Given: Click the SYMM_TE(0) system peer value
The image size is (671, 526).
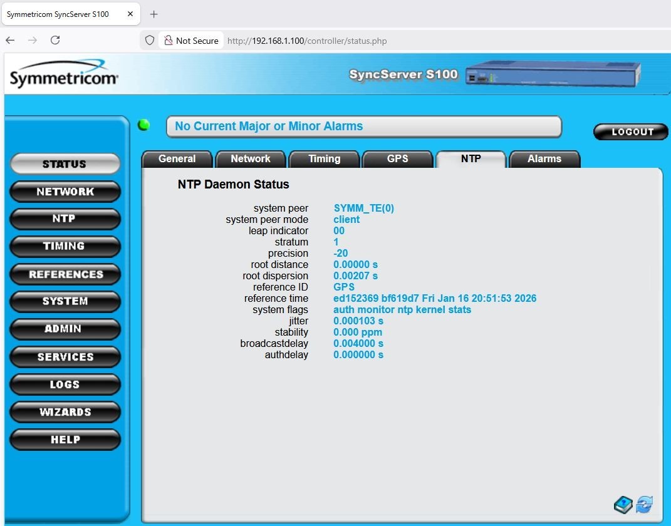Looking at the screenshot, I should click(x=364, y=209).
